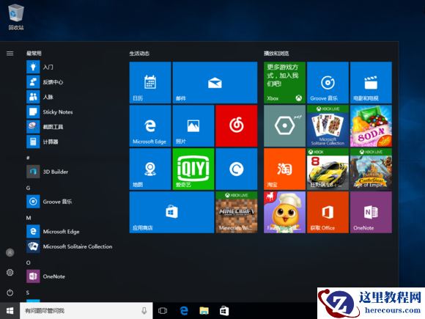Open File Explorer from the taskbar
This screenshot has width=425, height=319.
coord(204,311)
